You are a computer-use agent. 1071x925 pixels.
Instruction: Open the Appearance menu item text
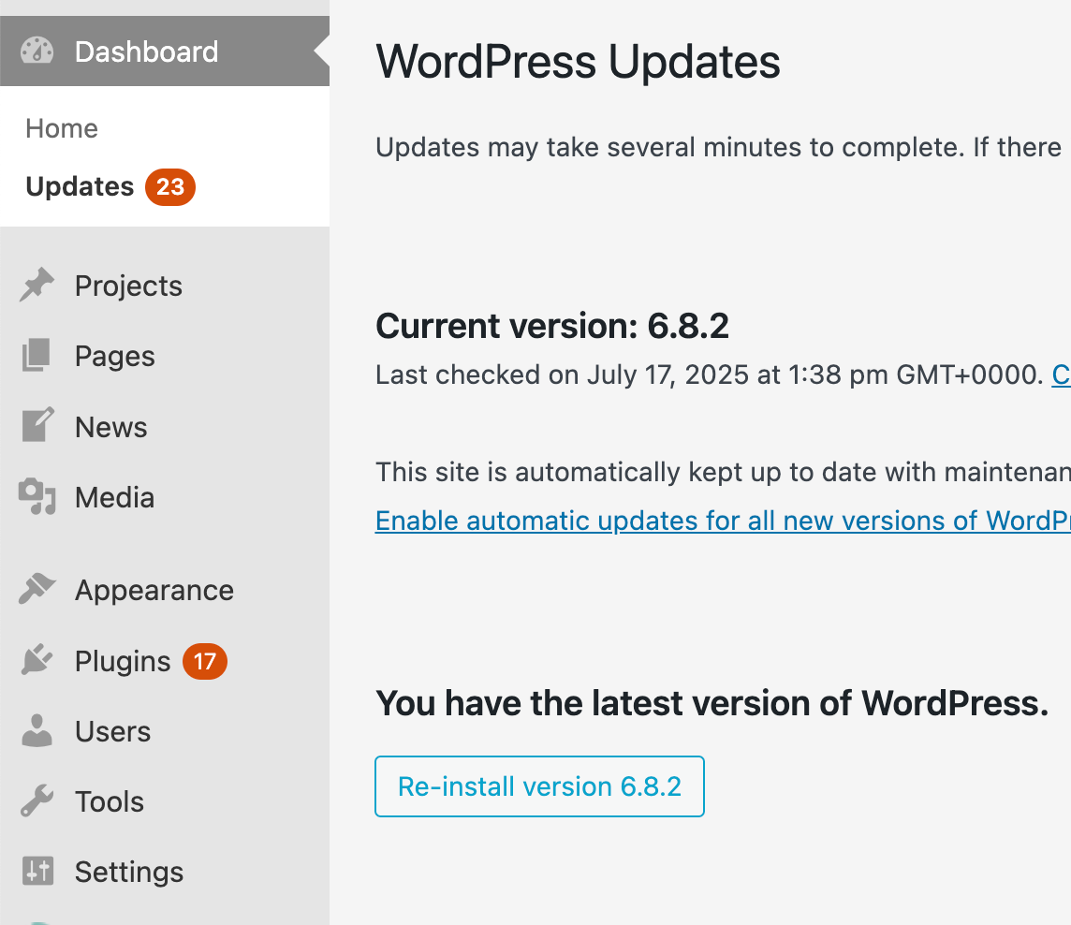click(x=154, y=590)
